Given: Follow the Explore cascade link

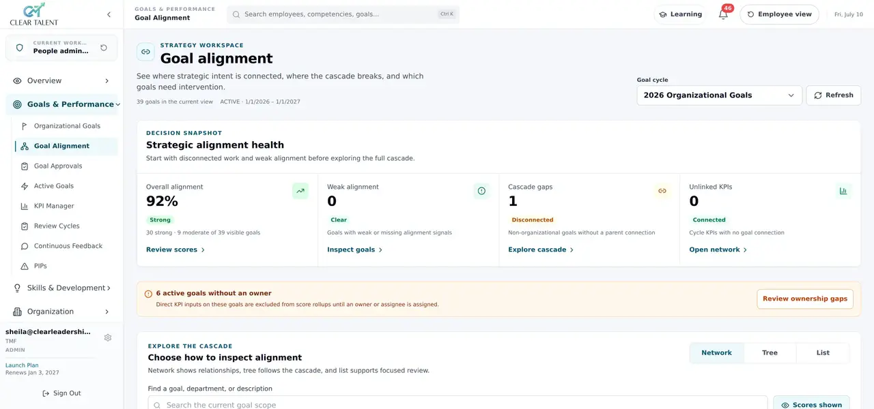Looking at the screenshot, I should pos(541,249).
